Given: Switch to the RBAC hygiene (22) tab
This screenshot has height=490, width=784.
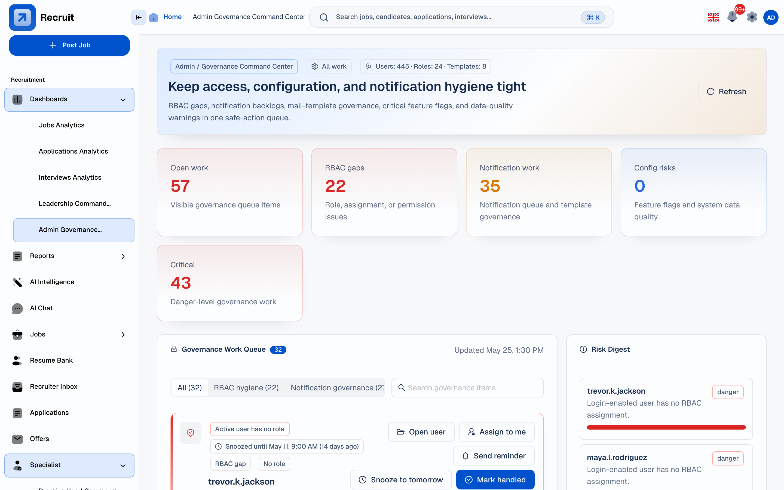Looking at the screenshot, I should (x=246, y=388).
